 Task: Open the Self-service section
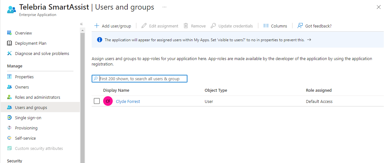pos(25,138)
